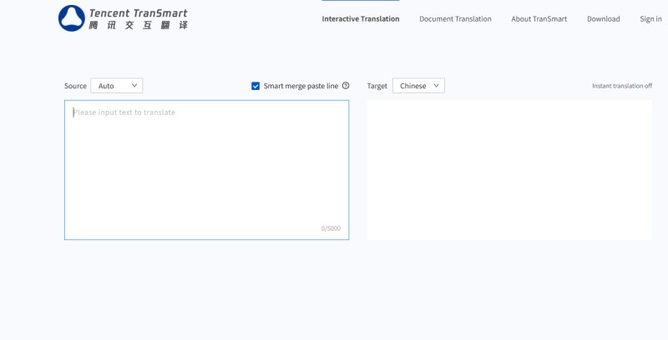Focus the Please input text to translate box

206,170
